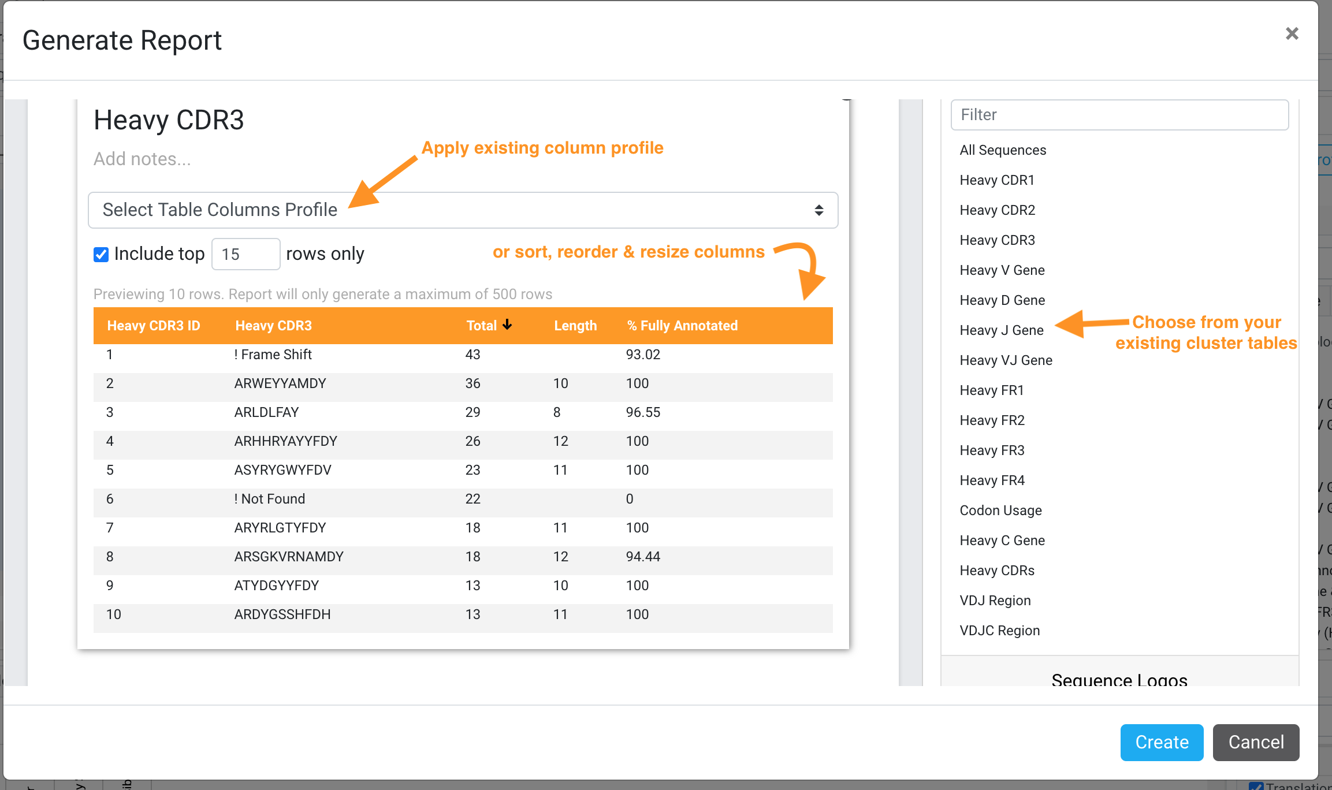Click the 94.44 annotated value

click(643, 557)
